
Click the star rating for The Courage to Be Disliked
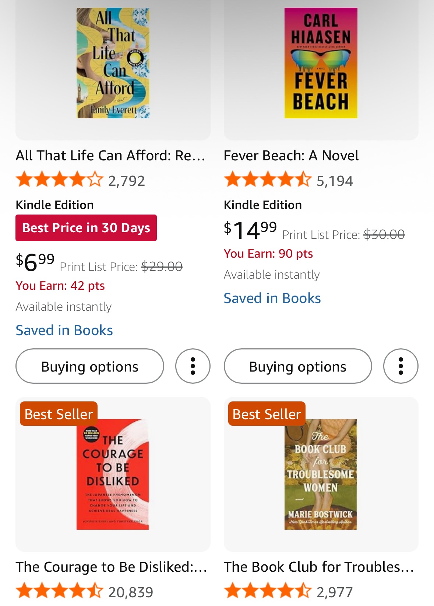tap(59, 591)
